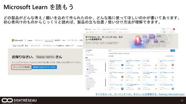Remove the Microsoft Power Platform filter chip
The width and height of the screenshot is (186, 104).
[x=117, y=53]
